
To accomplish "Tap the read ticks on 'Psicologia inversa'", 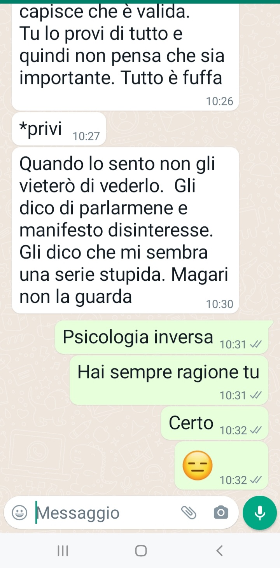I will [256, 344].
